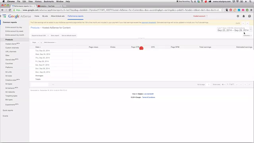This screenshot has width=254, height=143.
Task: Open the Countries report
Action: click(x=9, y=64)
